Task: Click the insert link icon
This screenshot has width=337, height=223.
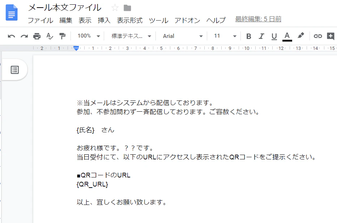Action: click(x=318, y=36)
